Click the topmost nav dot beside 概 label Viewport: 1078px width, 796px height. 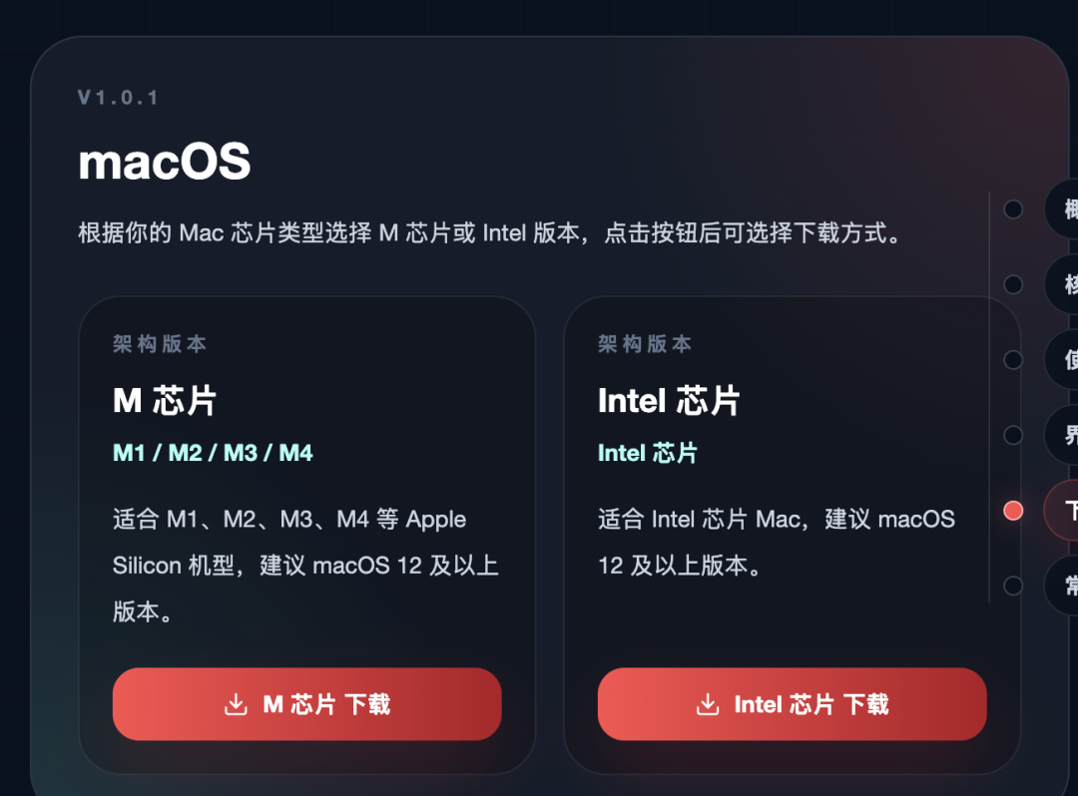point(1013,209)
